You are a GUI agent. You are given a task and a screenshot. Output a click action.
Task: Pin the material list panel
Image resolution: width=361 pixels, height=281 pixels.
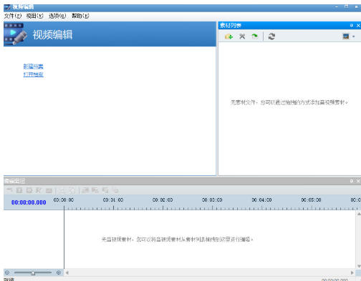point(352,25)
